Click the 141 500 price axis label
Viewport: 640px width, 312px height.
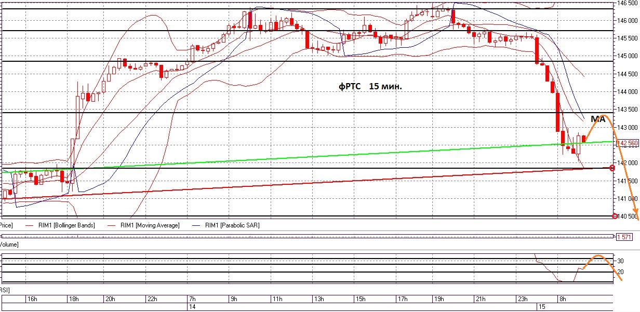click(x=628, y=181)
